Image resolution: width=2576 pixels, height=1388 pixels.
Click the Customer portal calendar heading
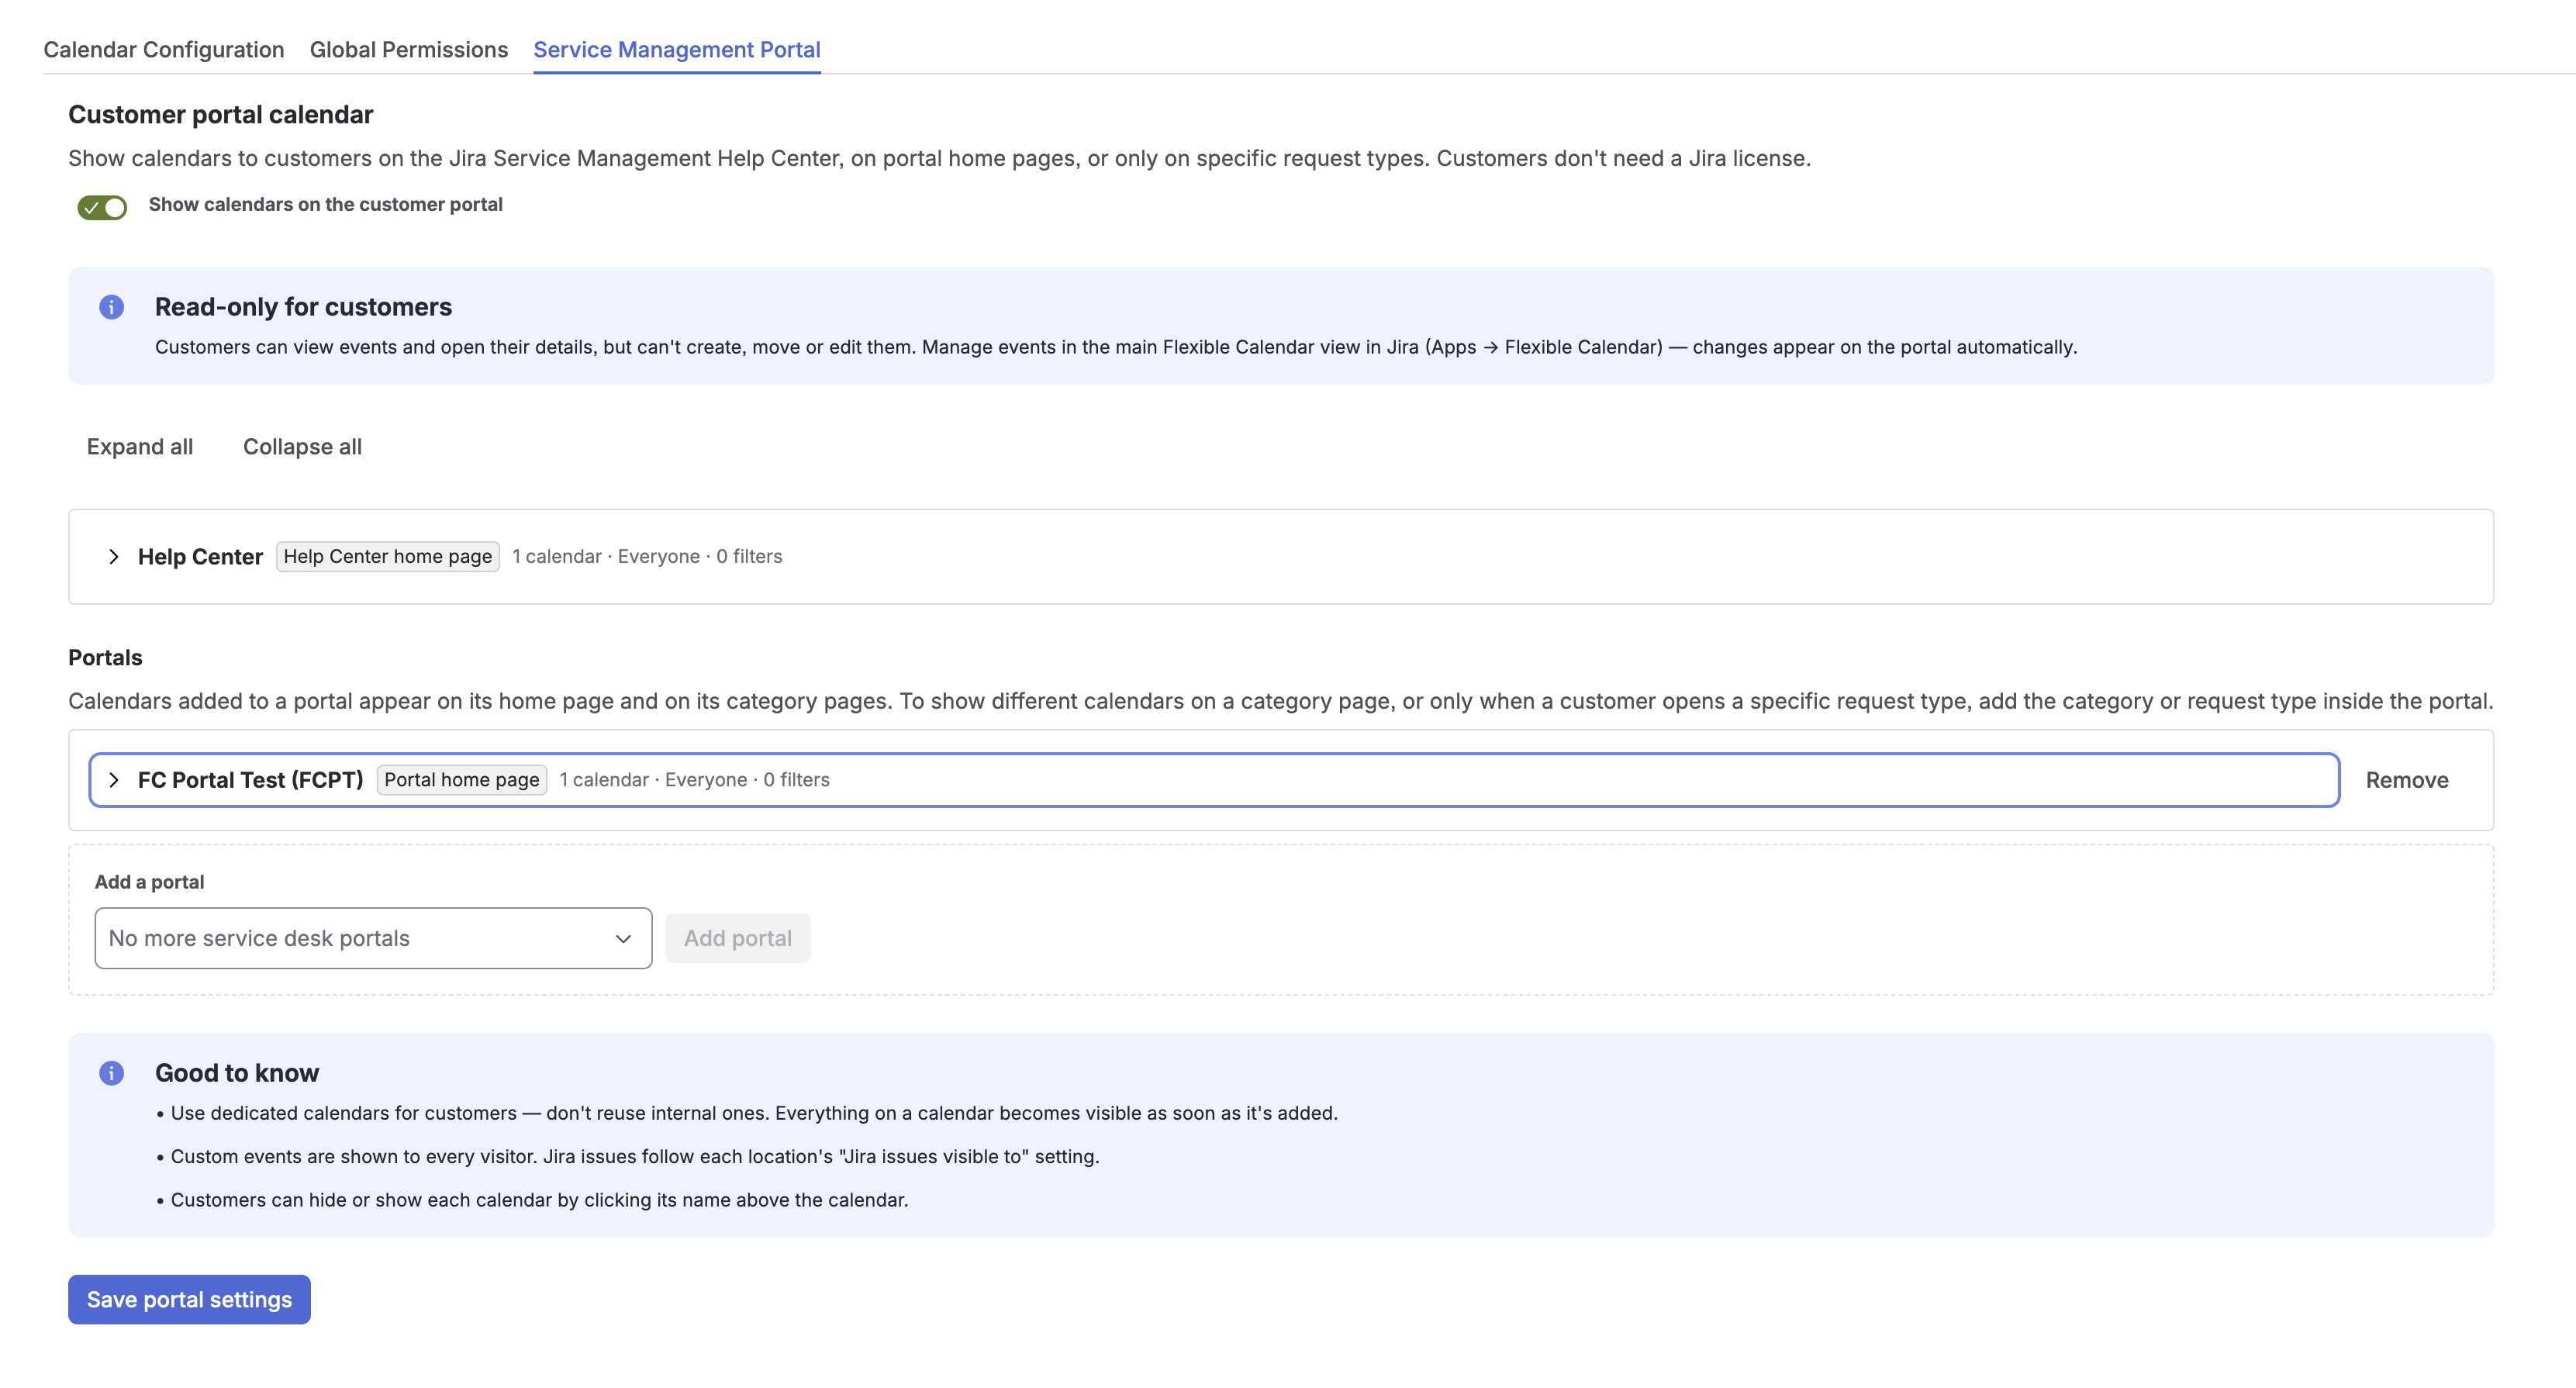(x=220, y=115)
